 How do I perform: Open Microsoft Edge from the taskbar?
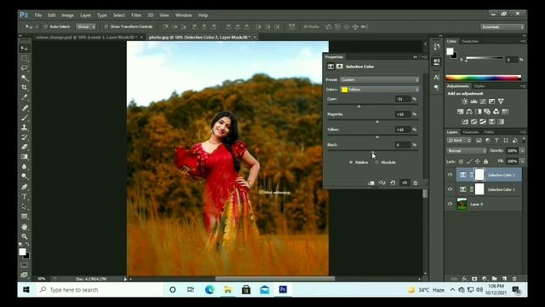coord(209,290)
